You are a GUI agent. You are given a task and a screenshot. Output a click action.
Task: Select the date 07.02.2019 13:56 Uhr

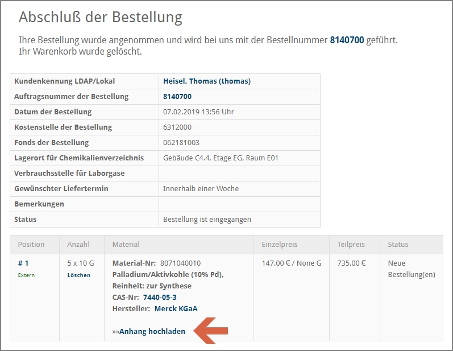pos(198,112)
